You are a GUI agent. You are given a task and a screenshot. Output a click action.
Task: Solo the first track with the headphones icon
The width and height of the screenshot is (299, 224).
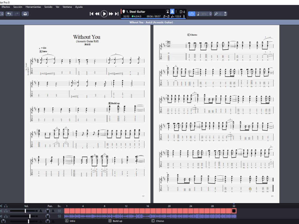[6, 211]
